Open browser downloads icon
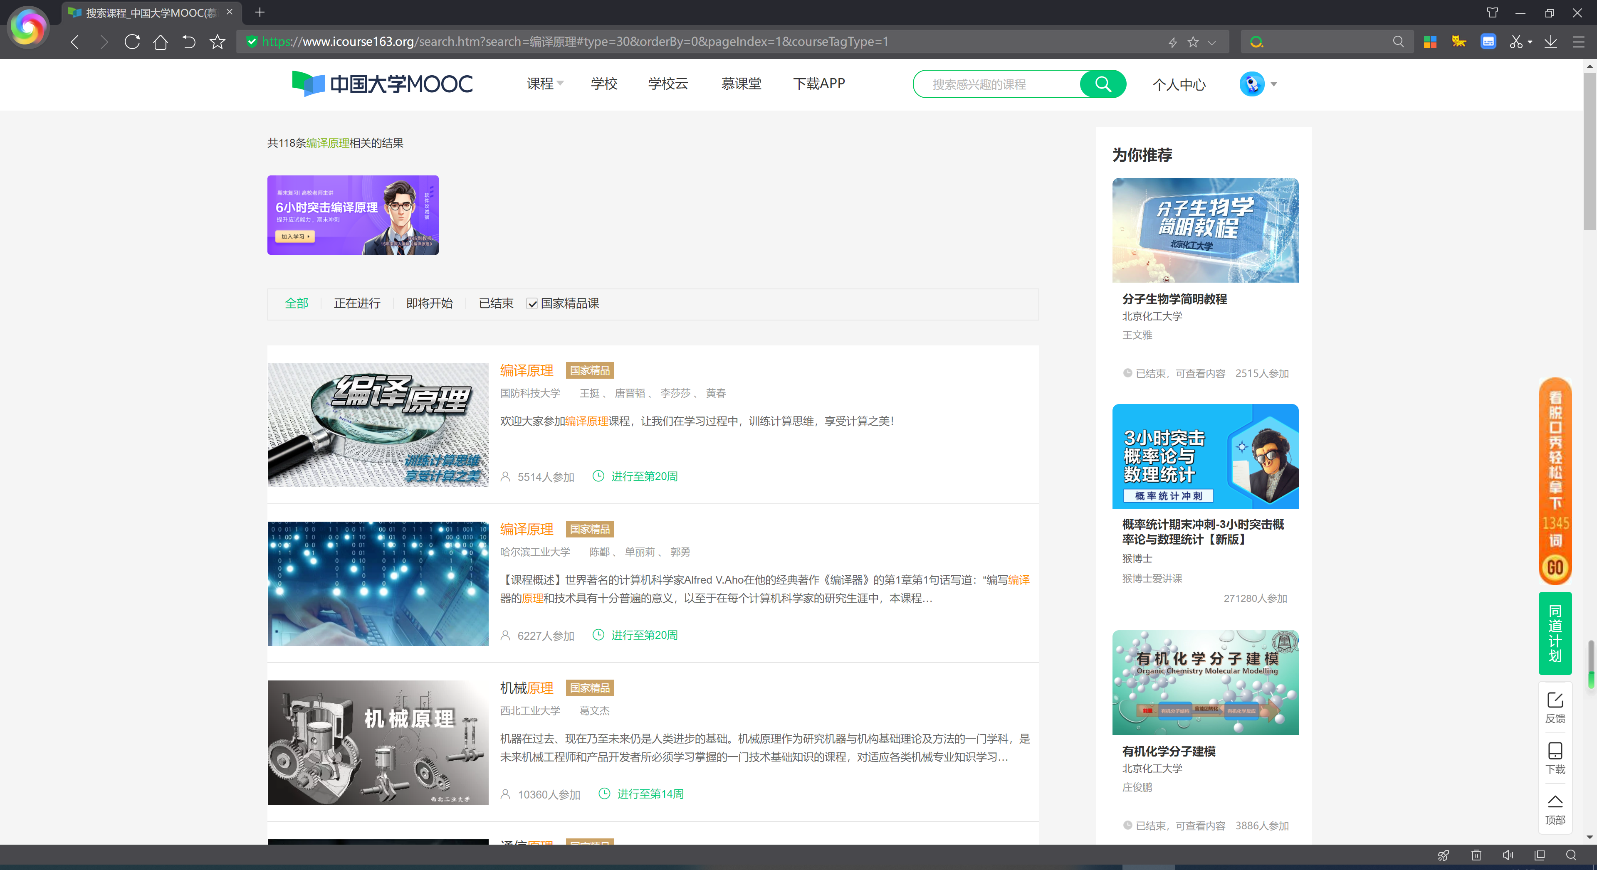Image resolution: width=1597 pixels, height=870 pixels. (x=1550, y=42)
